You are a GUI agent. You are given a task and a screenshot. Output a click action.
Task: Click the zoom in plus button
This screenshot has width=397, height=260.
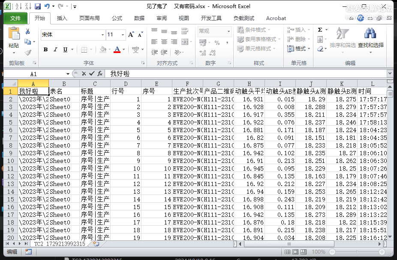[x=382, y=252]
